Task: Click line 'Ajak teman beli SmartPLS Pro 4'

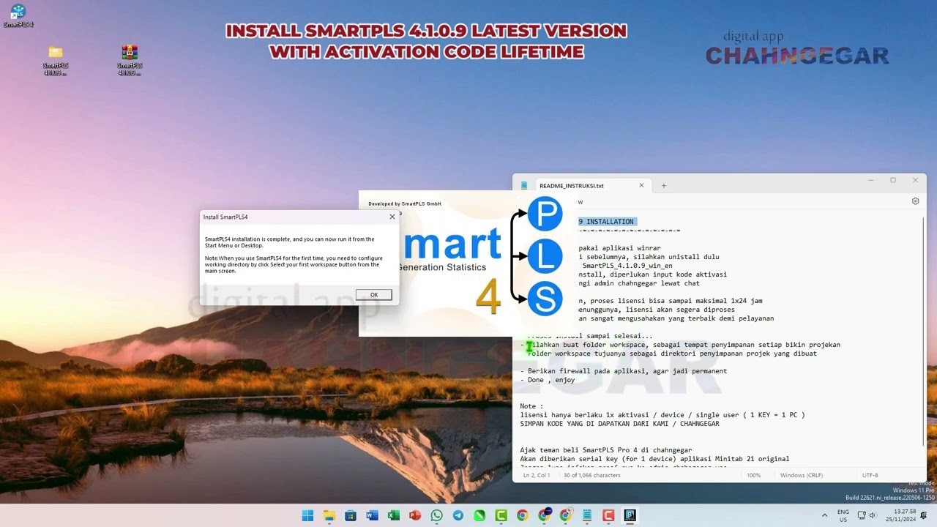Action: [606, 450]
